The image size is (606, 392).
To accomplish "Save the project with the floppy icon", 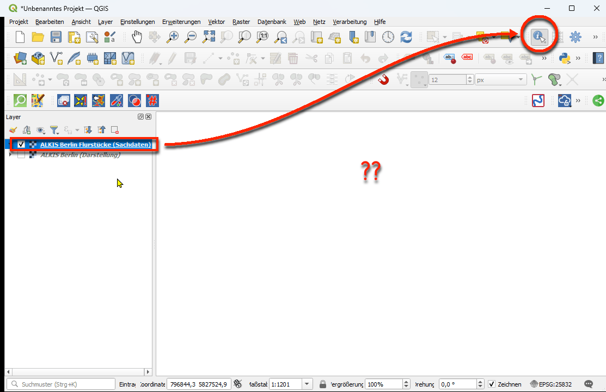I will click(56, 37).
